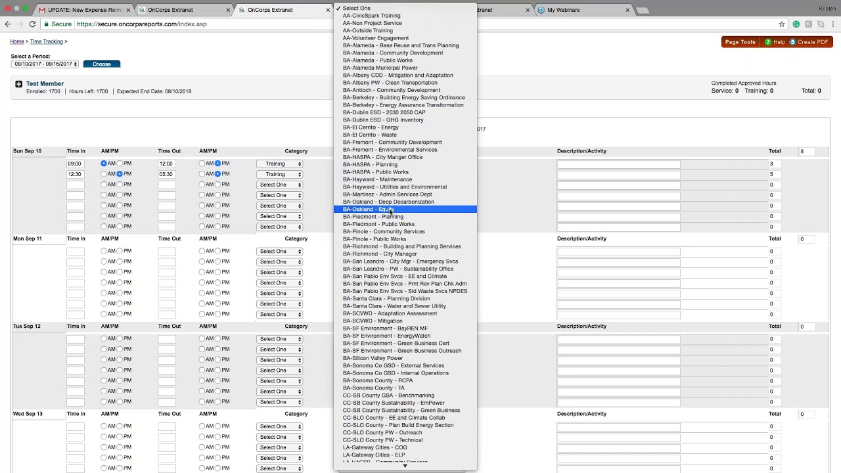Open Chrome's three-dot menu
Screen dimensions: 841x473
point(832,24)
